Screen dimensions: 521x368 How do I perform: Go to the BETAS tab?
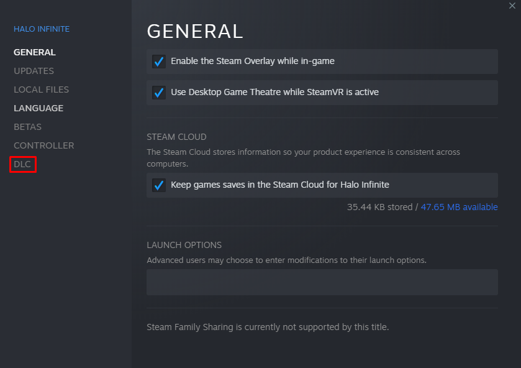27,127
